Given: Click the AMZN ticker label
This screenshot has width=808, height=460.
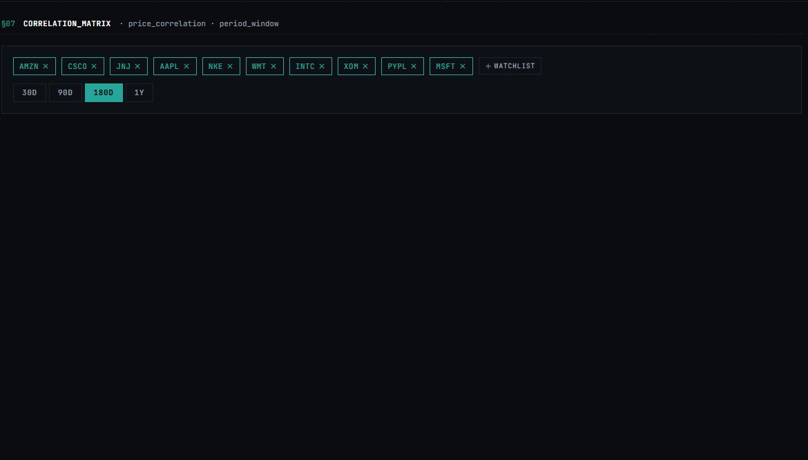Looking at the screenshot, I should (29, 66).
